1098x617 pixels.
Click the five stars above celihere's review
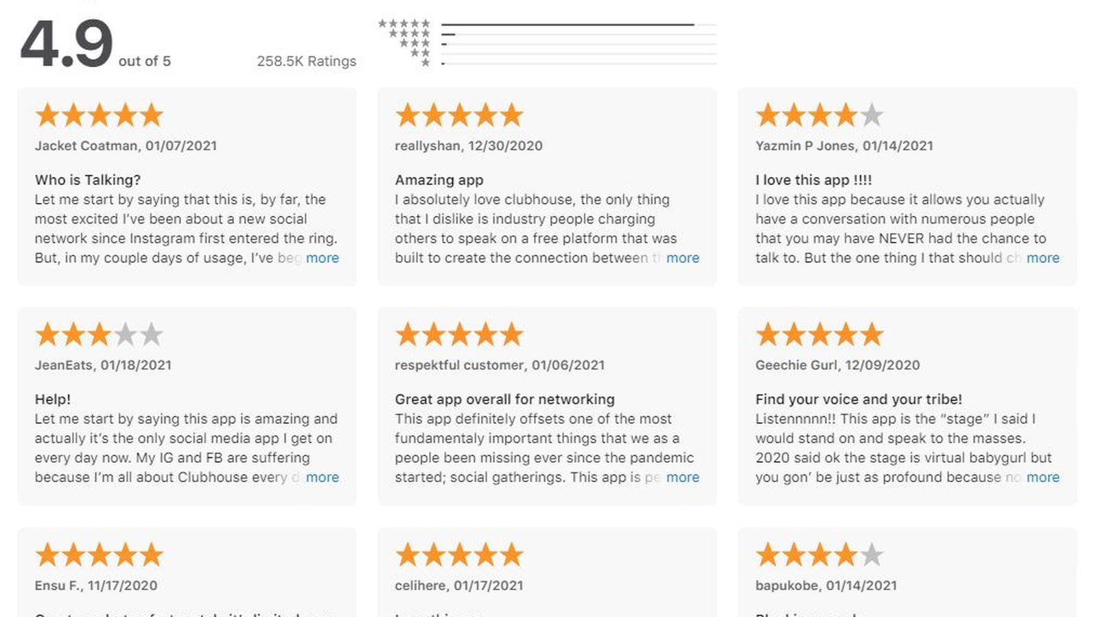pos(459,555)
